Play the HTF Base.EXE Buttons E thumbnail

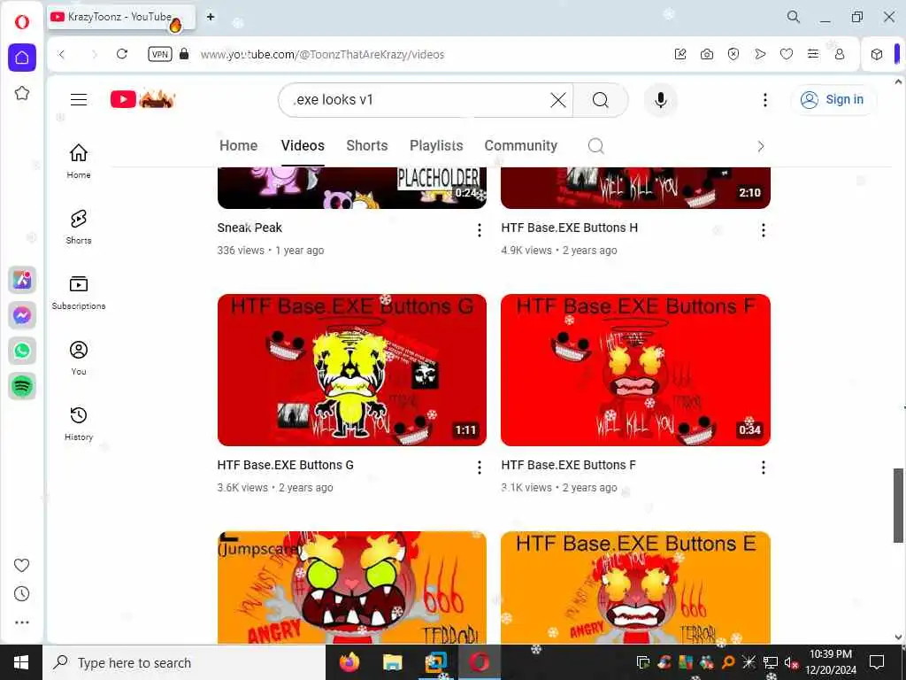(635, 588)
